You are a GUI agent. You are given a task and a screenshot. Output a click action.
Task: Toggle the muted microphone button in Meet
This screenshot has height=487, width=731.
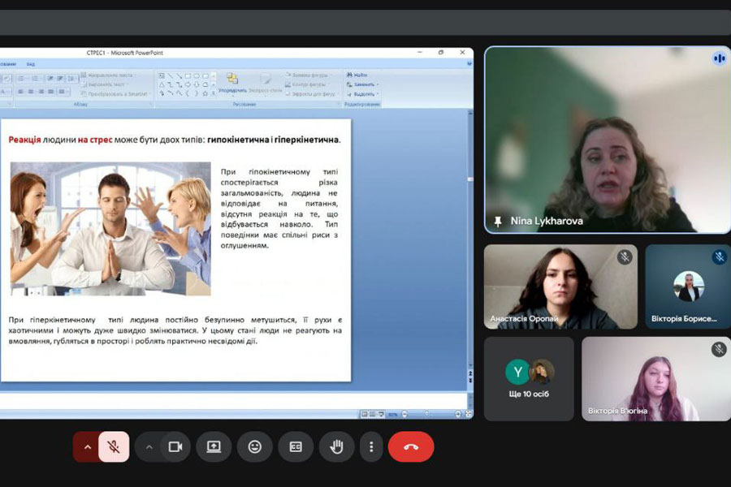pos(114,447)
